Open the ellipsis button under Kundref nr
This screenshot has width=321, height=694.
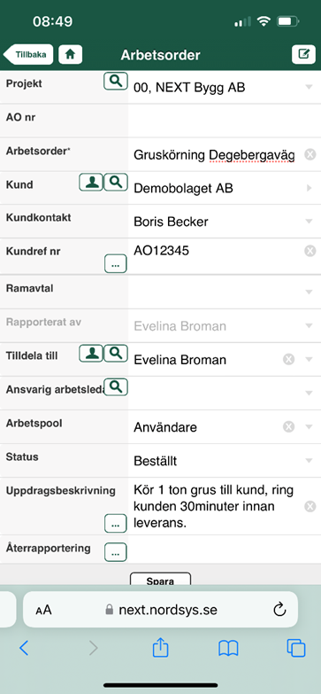[116, 264]
